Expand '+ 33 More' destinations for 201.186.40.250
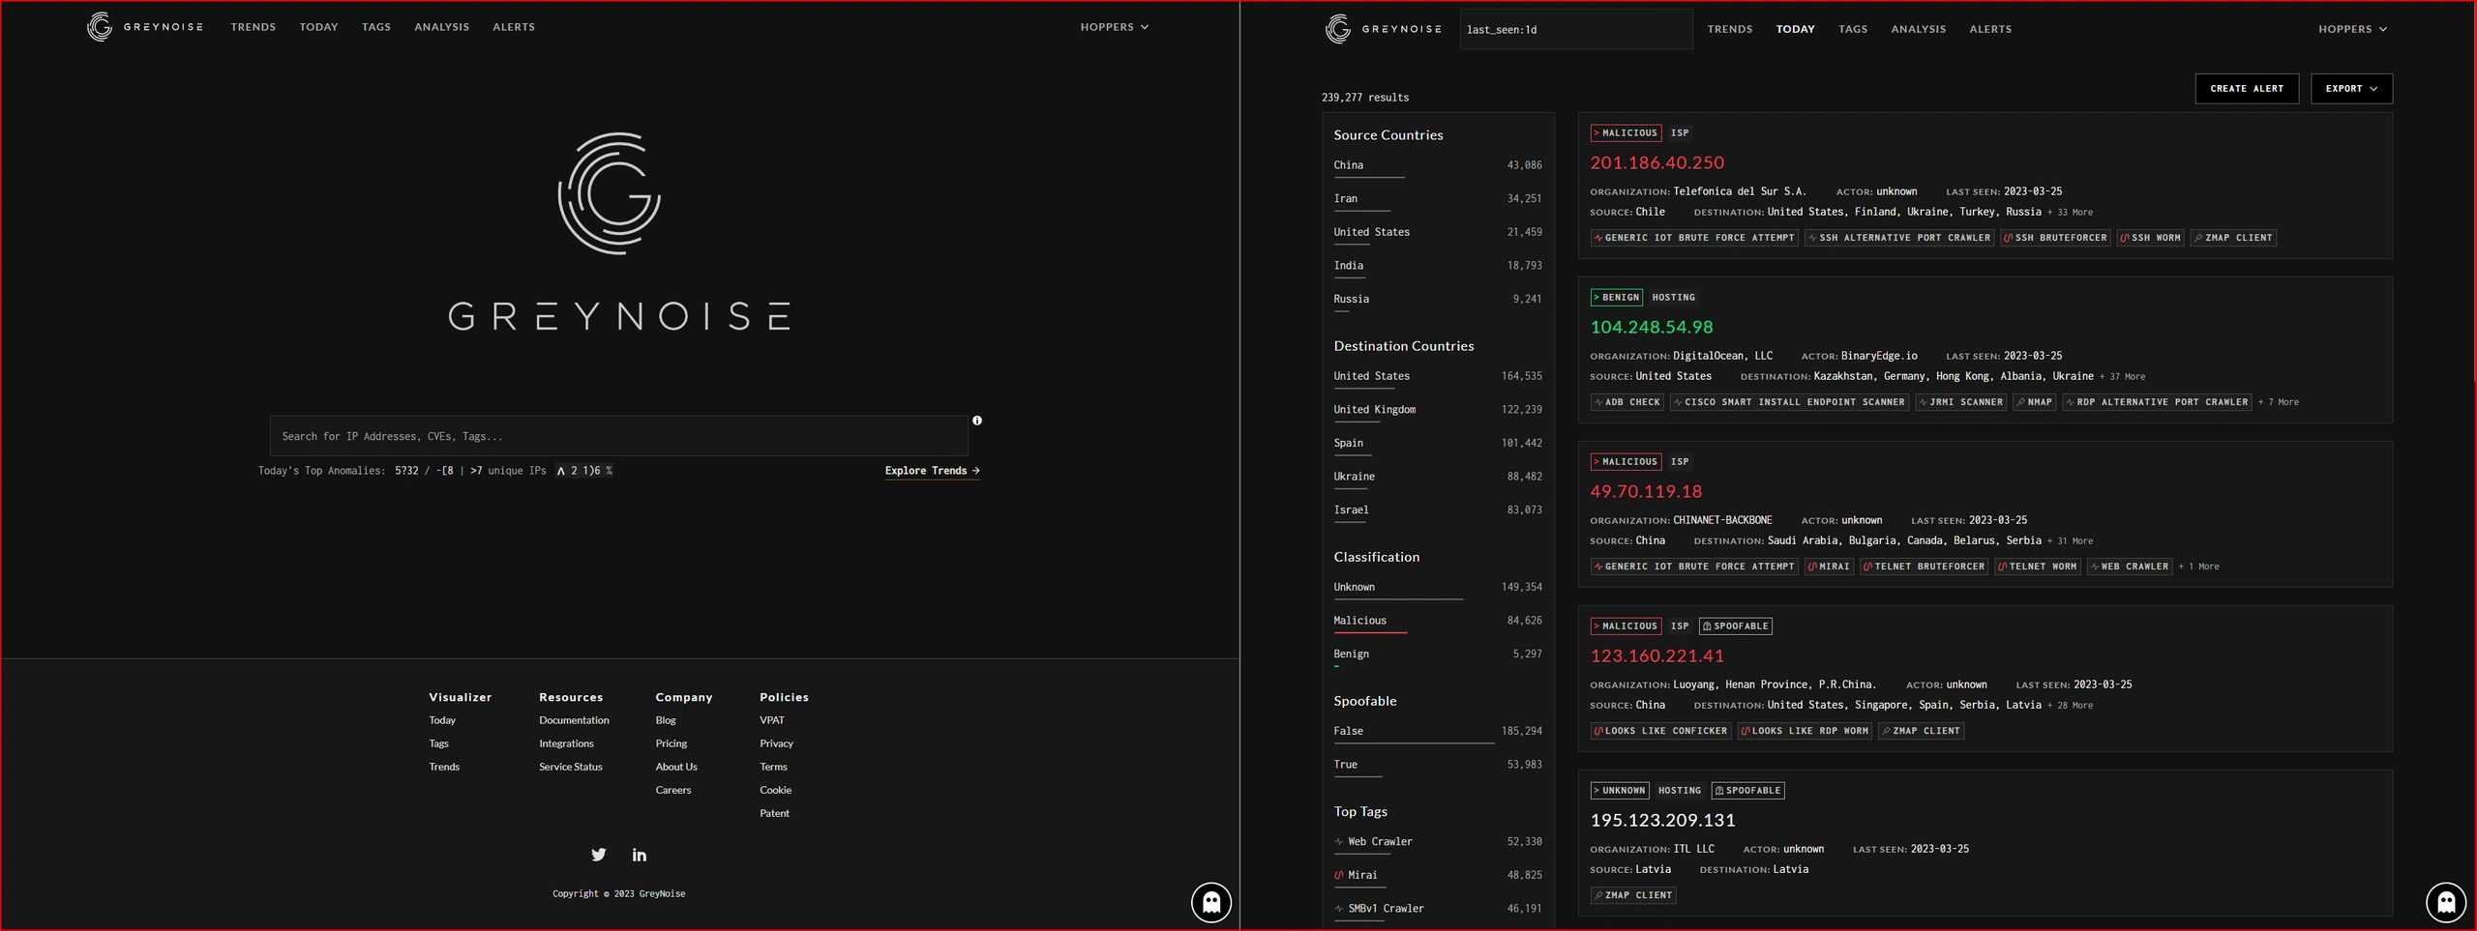This screenshot has width=2477, height=931. click(x=2070, y=212)
